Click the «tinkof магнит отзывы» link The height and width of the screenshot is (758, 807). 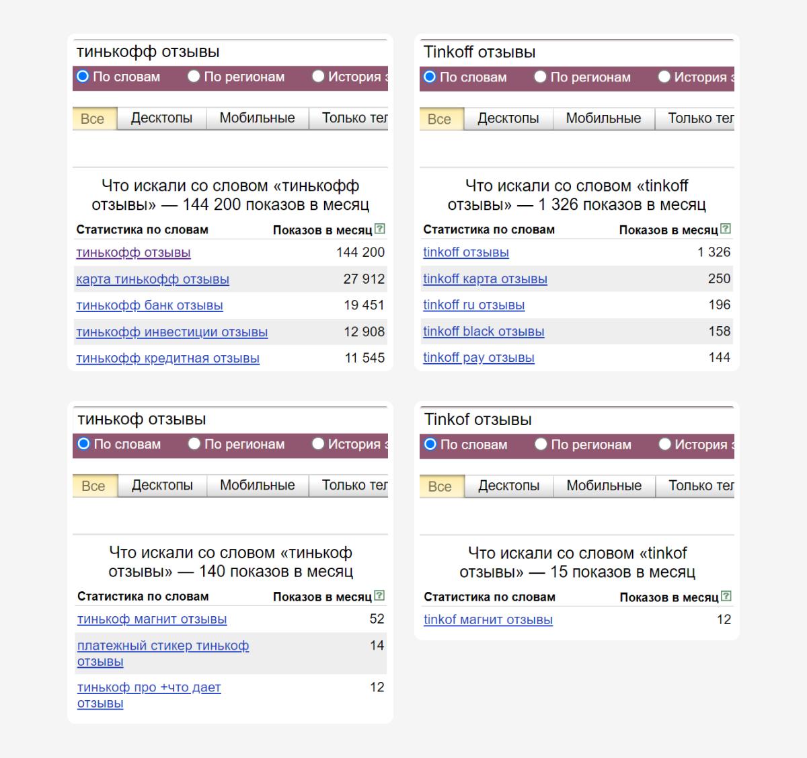[x=488, y=620]
